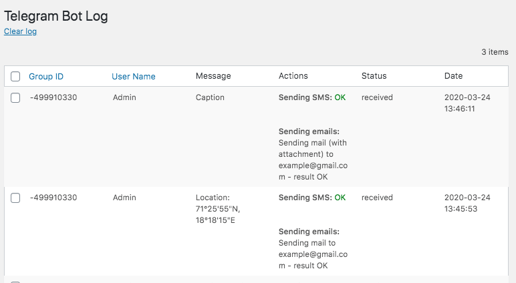The width and height of the screenshot is (516, 283).
Task: Toggle the select-all checkbox in table header
Action: 15,77
